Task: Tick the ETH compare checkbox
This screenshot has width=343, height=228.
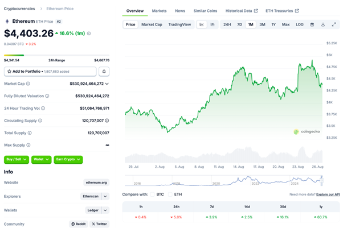Action: [170, 194]
